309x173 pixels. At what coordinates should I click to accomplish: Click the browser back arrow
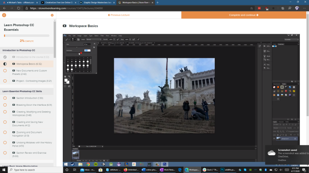pyautogui.click(x=4, y=8)
